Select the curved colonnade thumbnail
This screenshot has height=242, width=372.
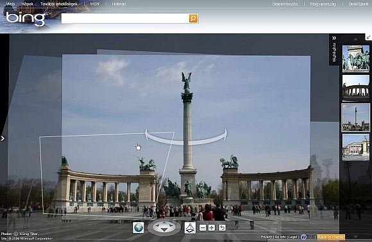tap(356, 88)
